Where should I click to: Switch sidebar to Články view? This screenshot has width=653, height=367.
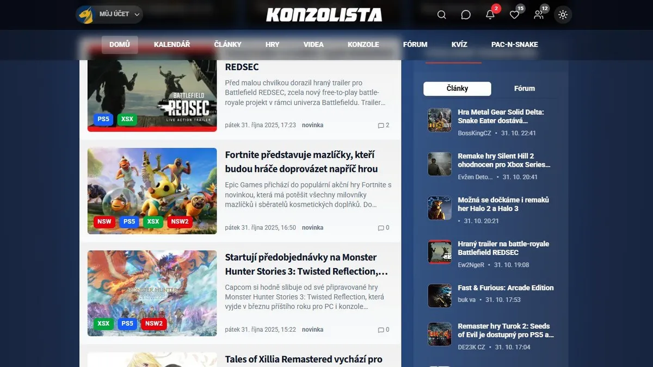coord(457,88)
